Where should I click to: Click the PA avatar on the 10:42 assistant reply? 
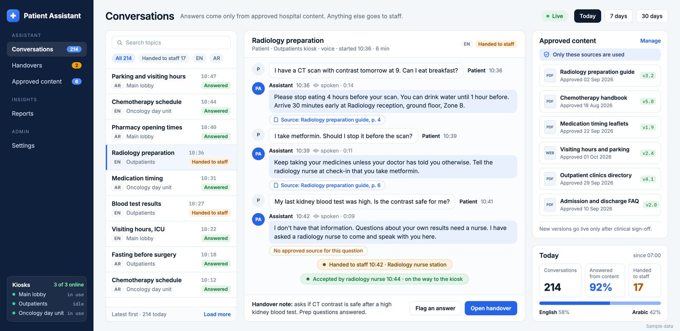pyautogui.click(x=258, y=219)
